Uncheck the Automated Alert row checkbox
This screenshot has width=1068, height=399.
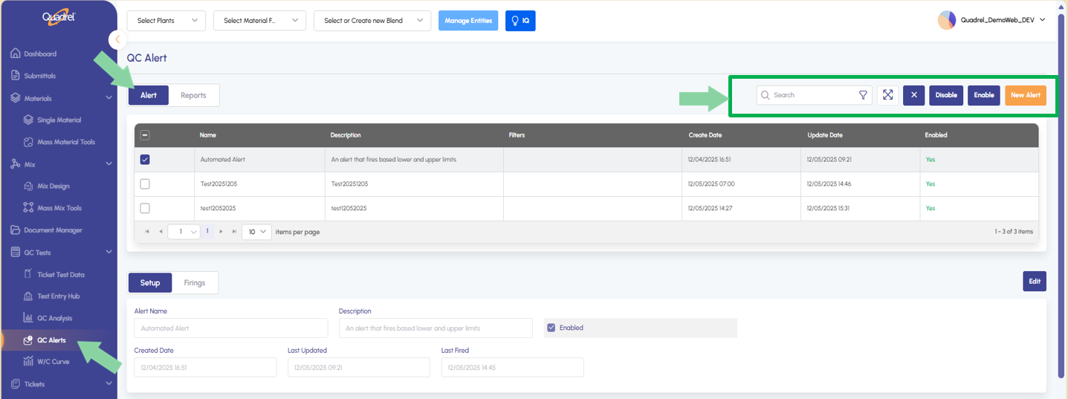(145, 160)
